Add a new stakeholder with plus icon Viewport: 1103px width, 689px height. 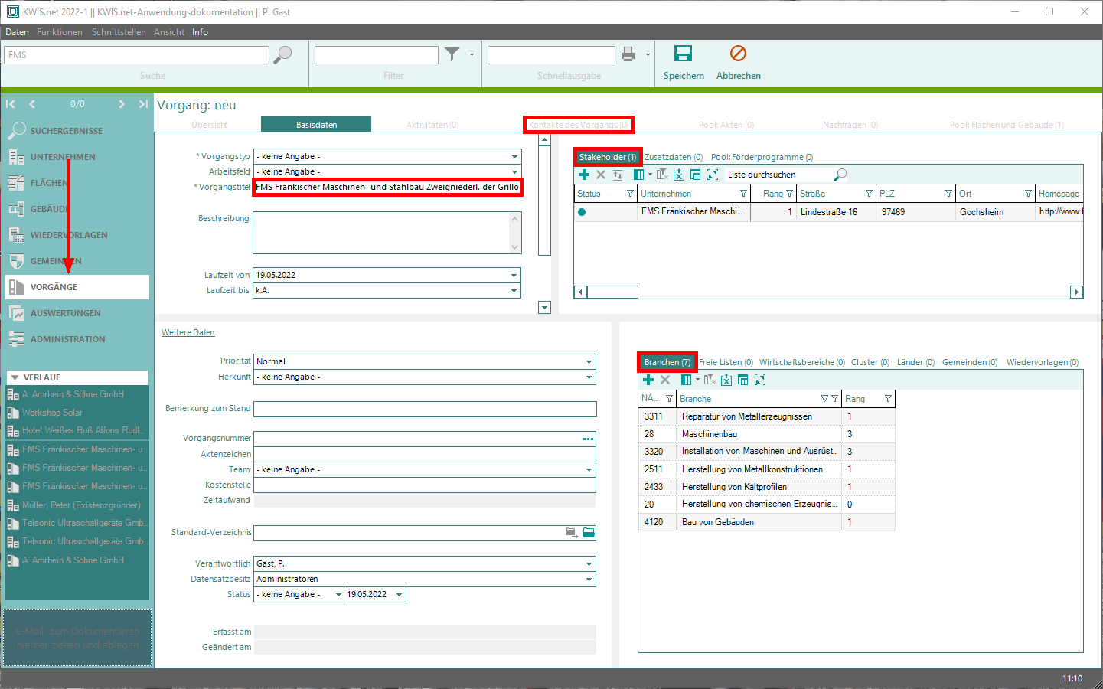tap(584, 175)
